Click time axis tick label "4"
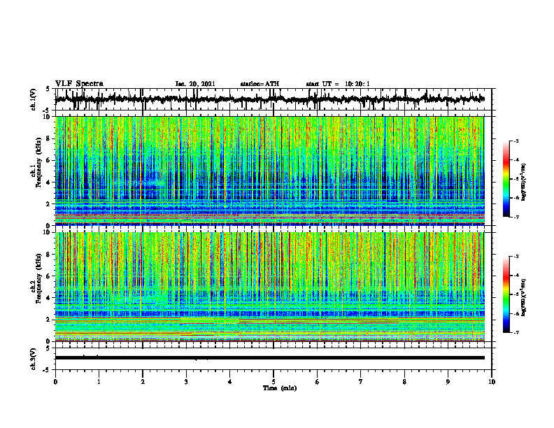Image resolution: width=554 pixels, height=428 pixels. coord(230,382)
